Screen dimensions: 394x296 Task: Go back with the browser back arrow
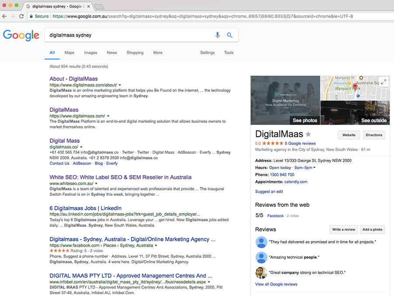pyautogui.click(x=4, y=16)
